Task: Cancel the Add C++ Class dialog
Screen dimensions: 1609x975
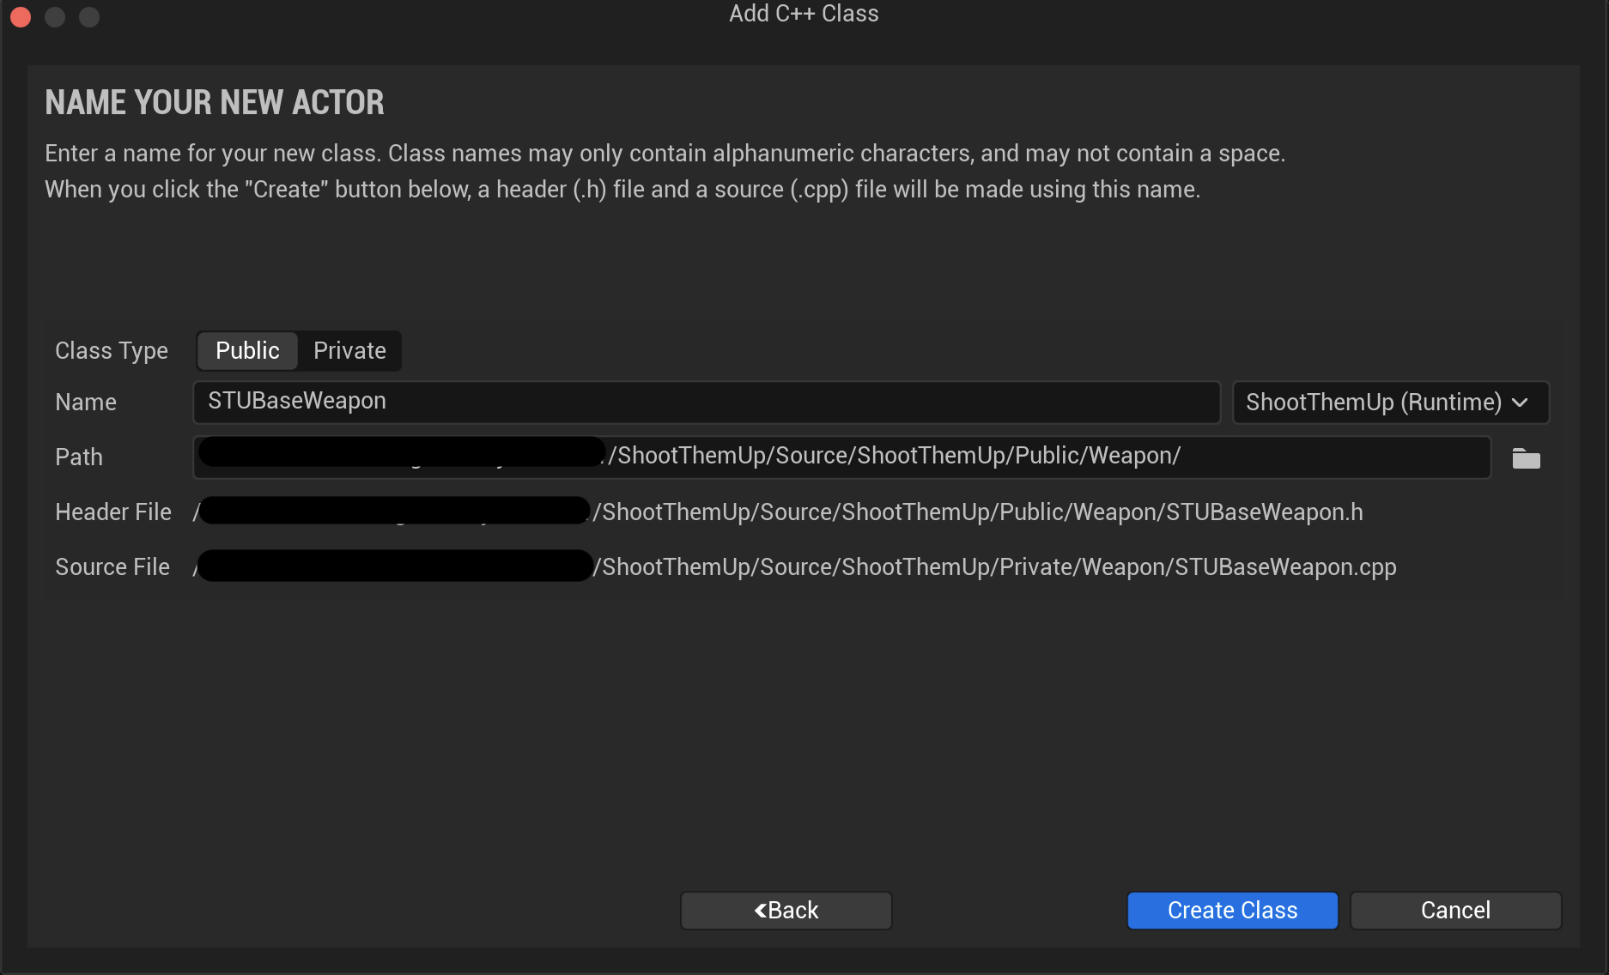Action: pyautogui.click(x=1455, y=910)
